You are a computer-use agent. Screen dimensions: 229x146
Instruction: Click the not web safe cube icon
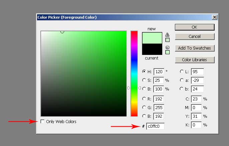pos(167,47)
